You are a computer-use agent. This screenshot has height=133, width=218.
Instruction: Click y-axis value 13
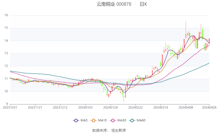(6, 53)
